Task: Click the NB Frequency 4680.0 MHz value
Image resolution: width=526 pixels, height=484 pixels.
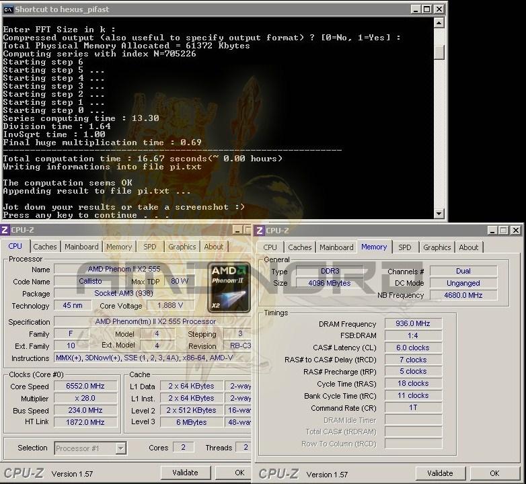Action: click(x=463, y=295)
